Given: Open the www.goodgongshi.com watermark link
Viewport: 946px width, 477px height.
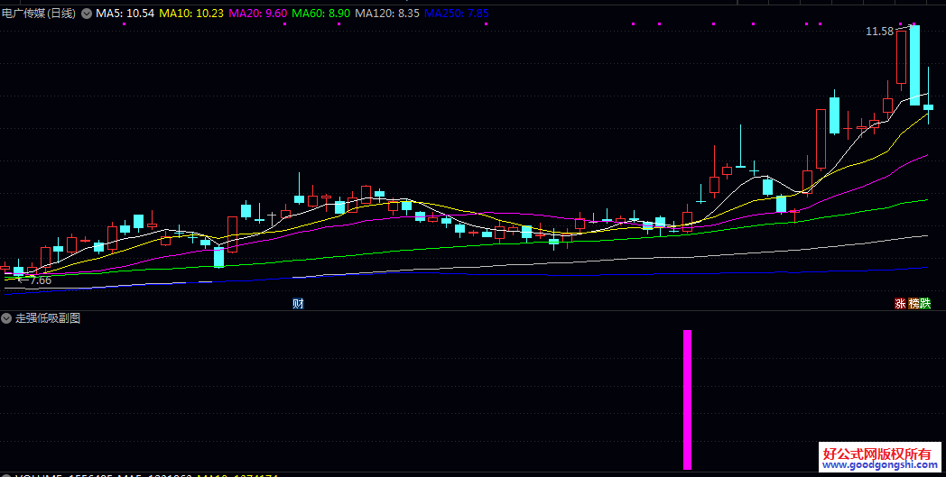Looking at the screenshot, I should click(880, 465).
